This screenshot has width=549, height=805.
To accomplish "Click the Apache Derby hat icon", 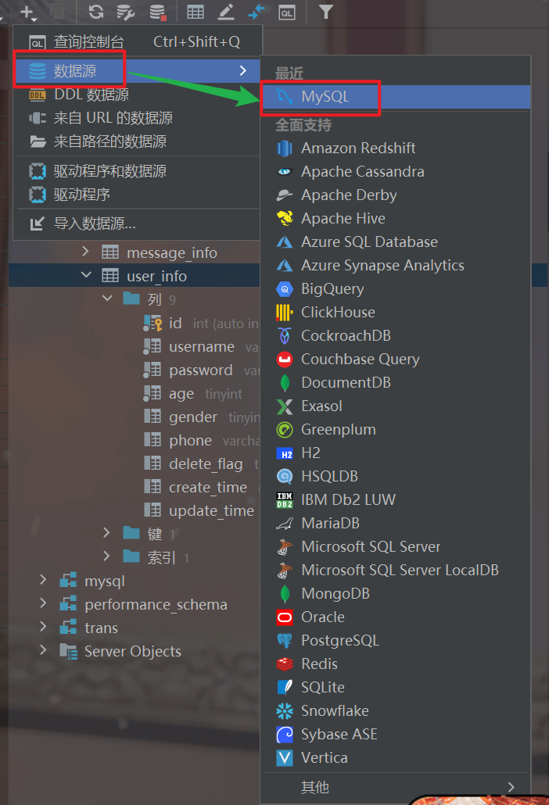I will pyautogui.click(x=285, y=195).
